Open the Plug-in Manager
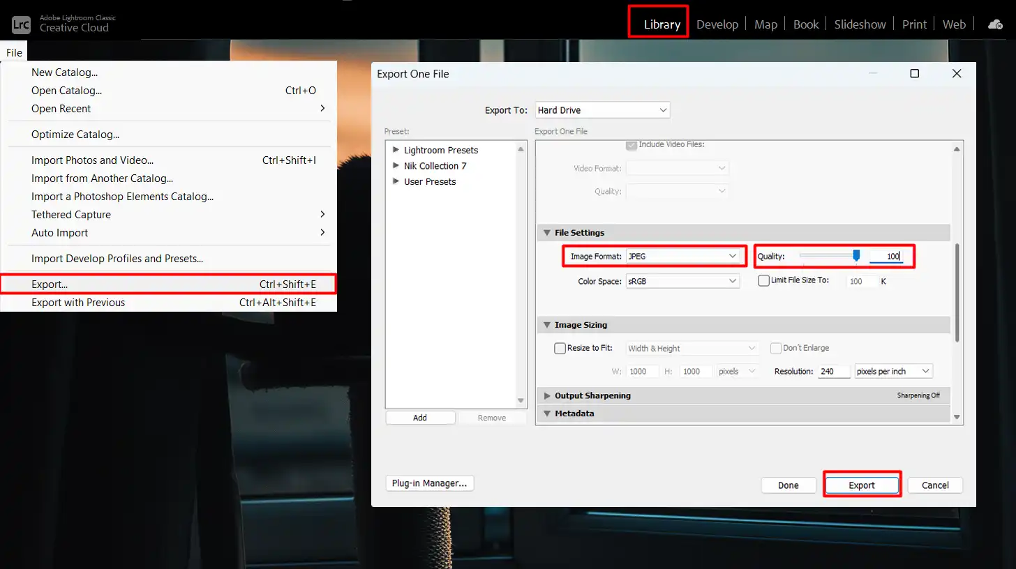Image resolution: width=1016 pixels, height=569 pixels. [430, 483]
